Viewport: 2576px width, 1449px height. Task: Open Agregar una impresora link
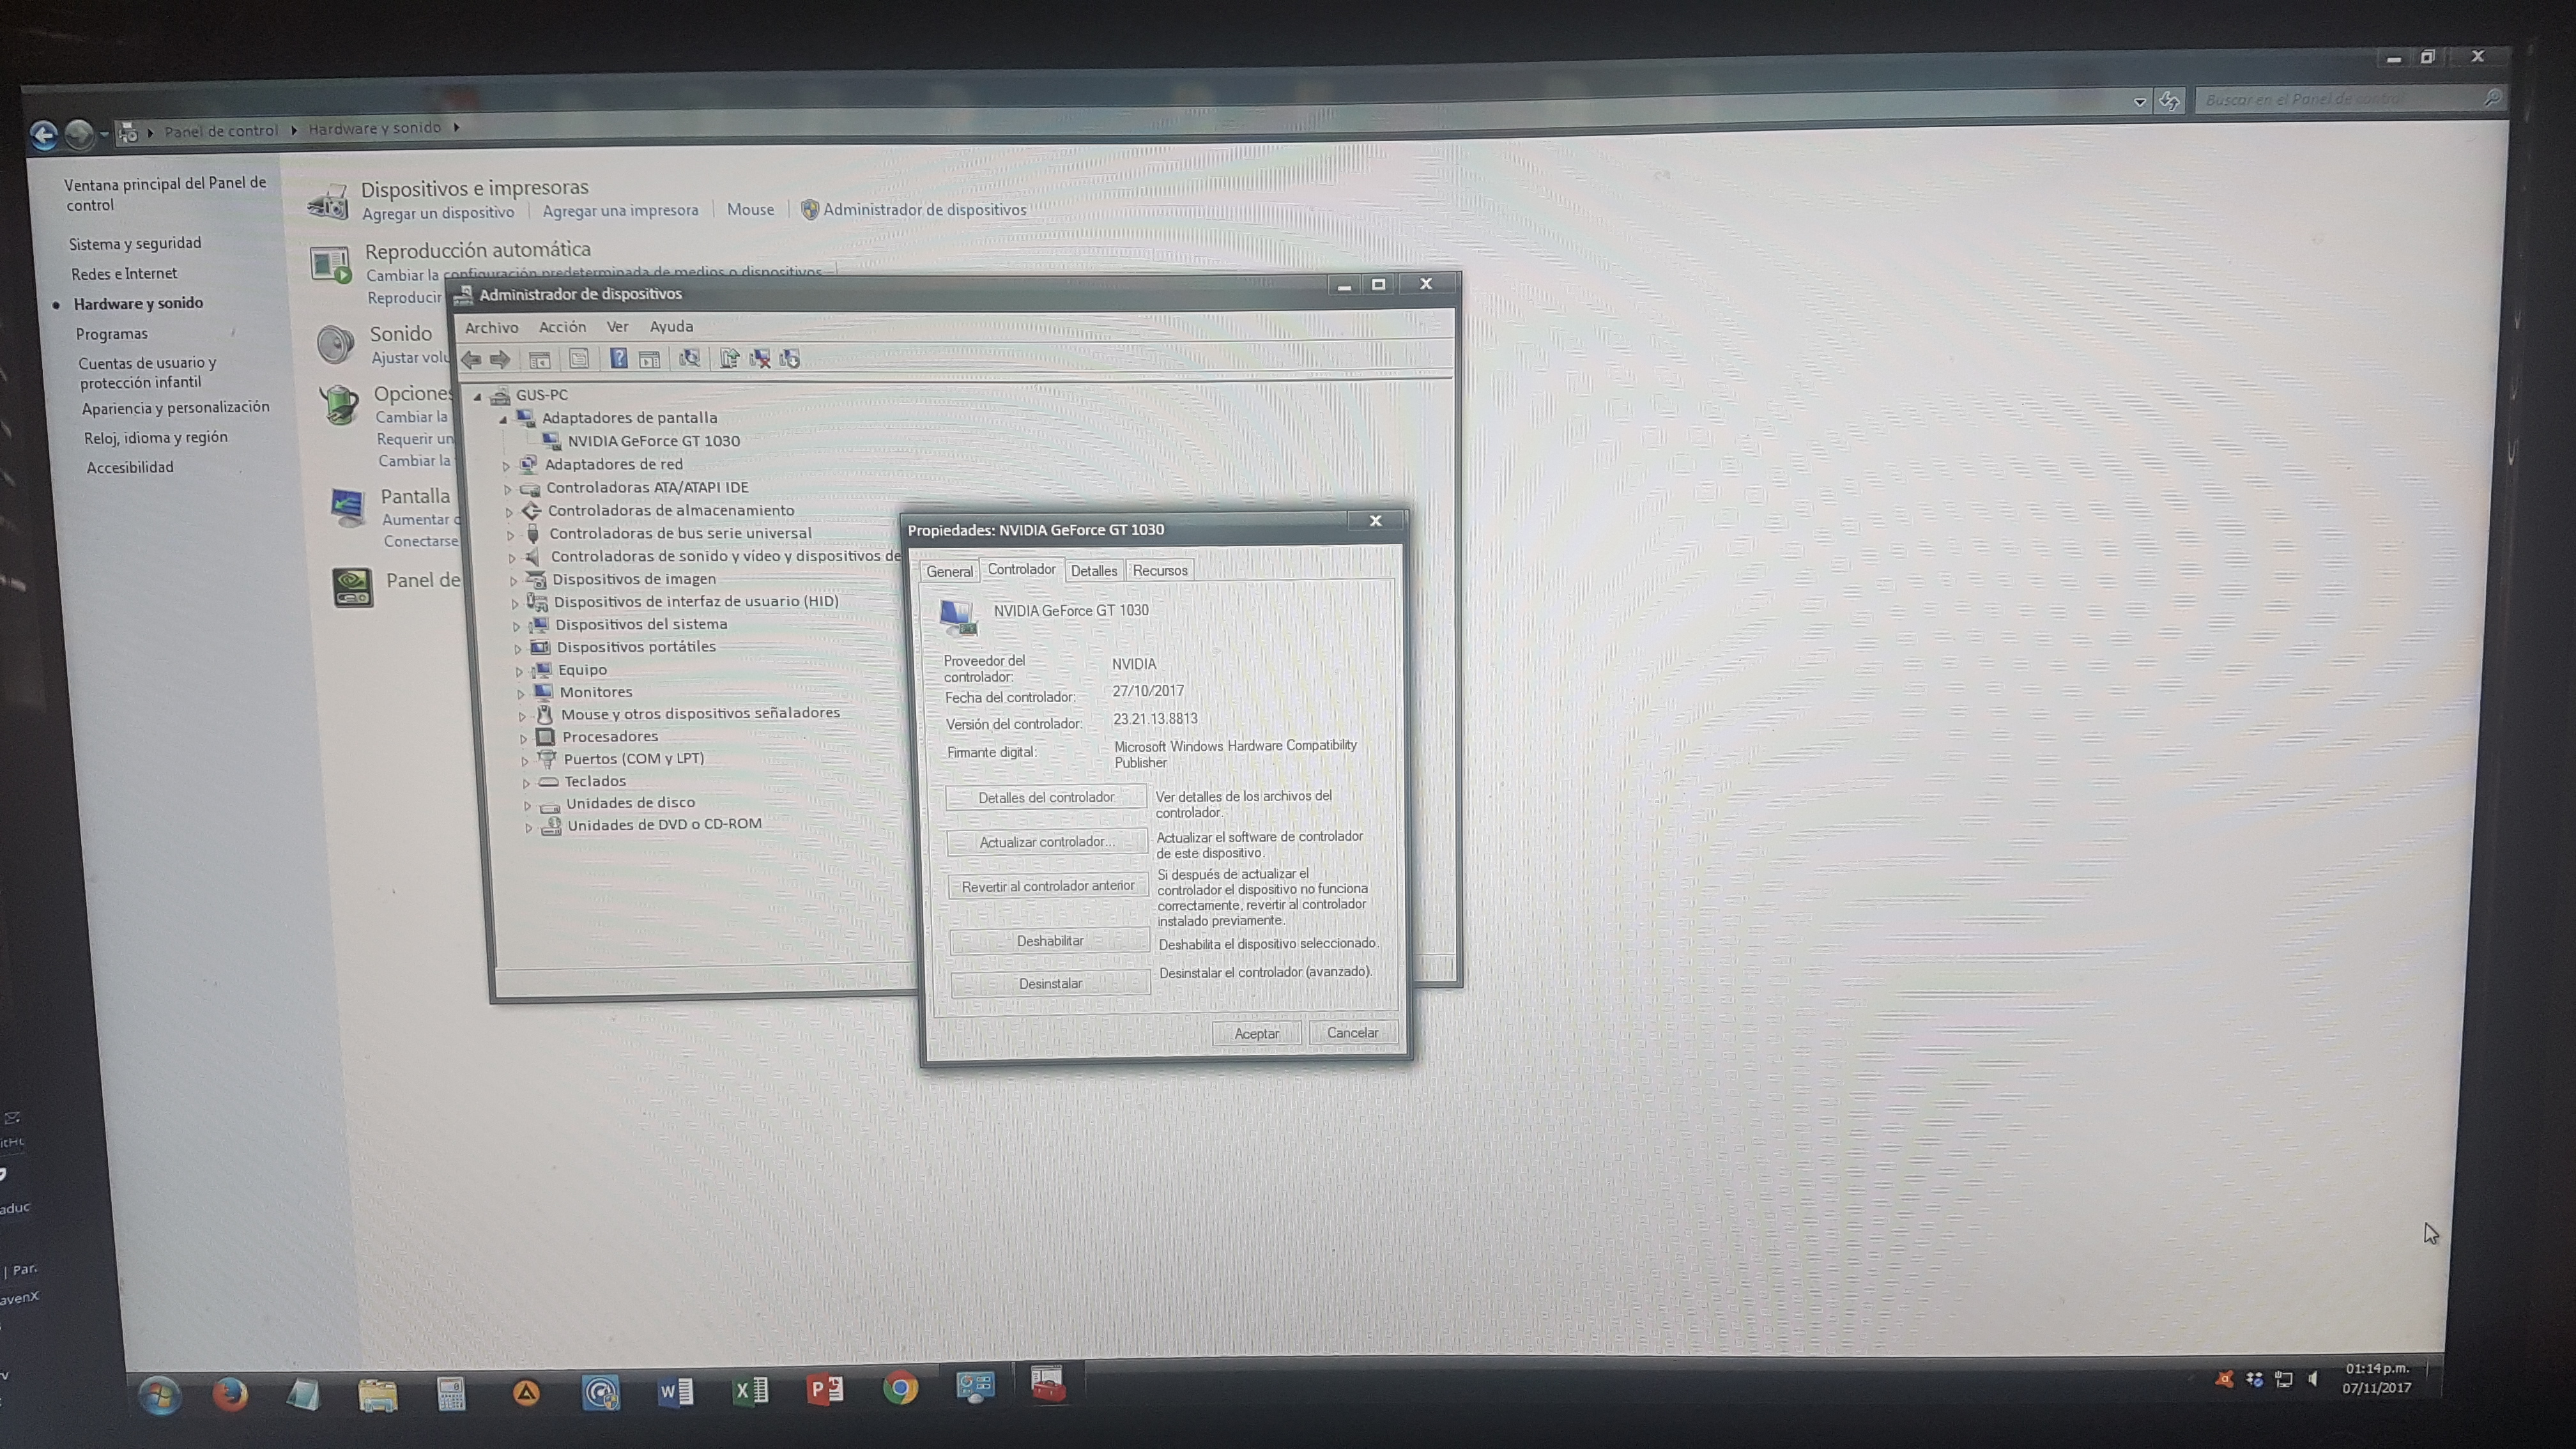[x=621, y=211]
